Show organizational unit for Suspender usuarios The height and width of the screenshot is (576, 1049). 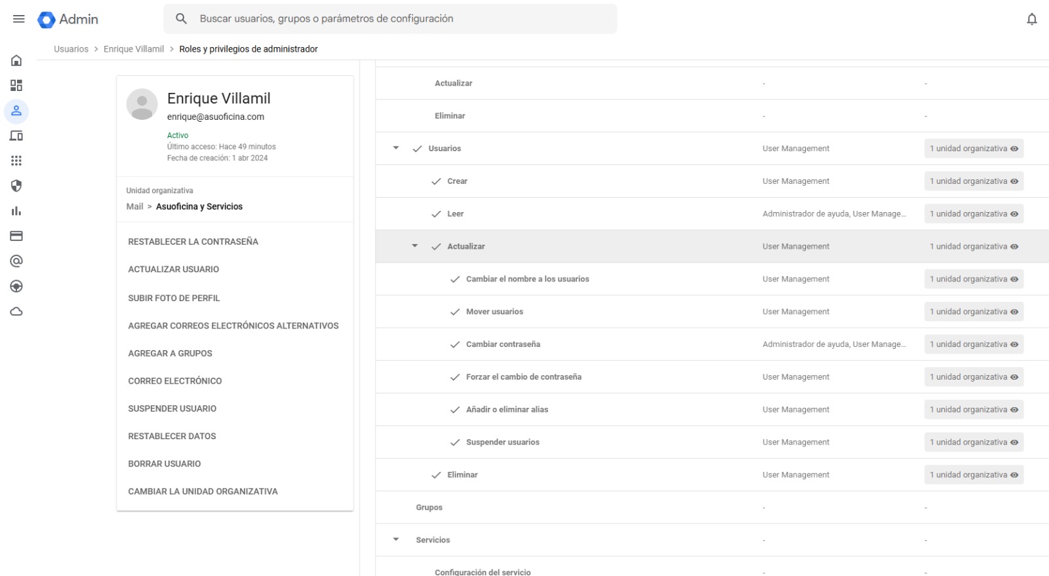point(973,442)
